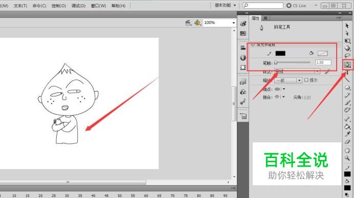
Task: Click the top search input field
Action: click(263, 6)
